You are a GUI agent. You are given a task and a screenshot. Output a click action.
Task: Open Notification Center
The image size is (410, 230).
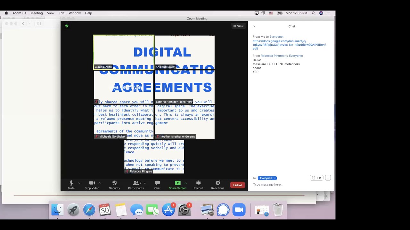pos(328,13)
